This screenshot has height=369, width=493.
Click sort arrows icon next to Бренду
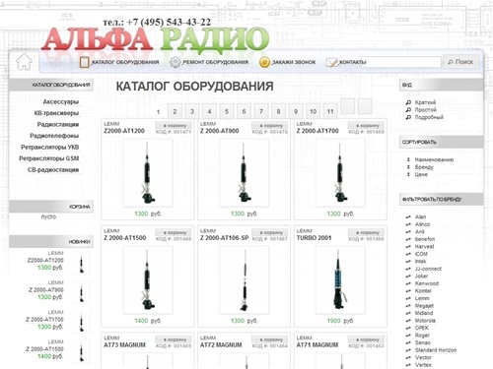point(408,167)
